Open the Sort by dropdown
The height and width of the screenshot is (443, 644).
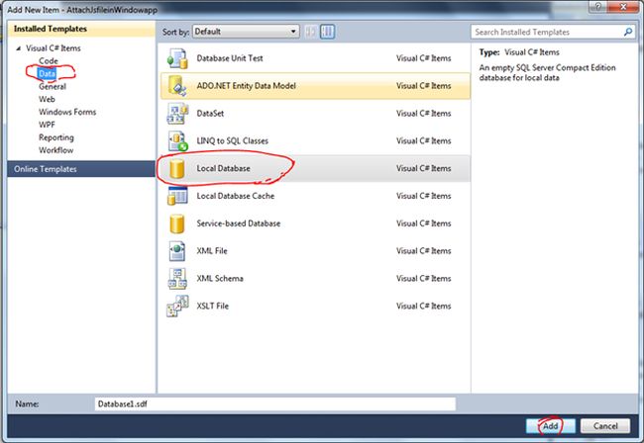(x=246, y=32)
